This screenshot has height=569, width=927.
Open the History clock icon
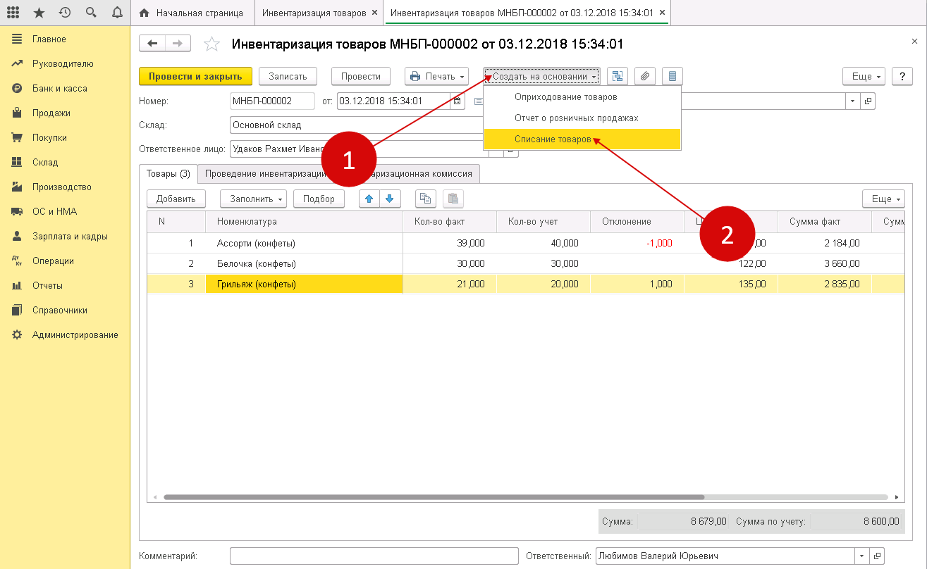point(65,13)
